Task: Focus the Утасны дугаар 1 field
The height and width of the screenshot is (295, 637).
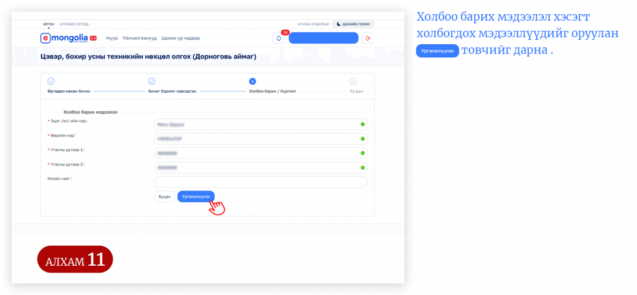Action: pyautogui.click(x=261, y=153)
